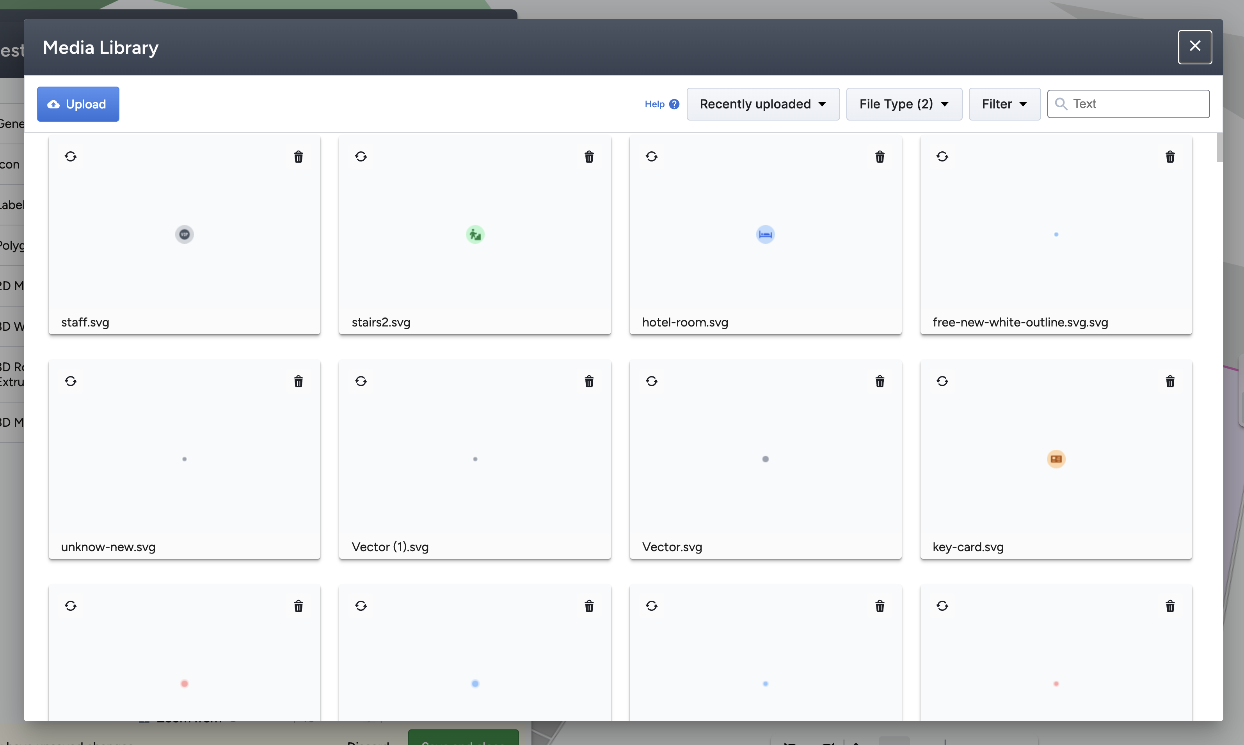Open the Recently uploaded sort dropdown
Screen dimensions: 1244x745
(x=762, y=104)
